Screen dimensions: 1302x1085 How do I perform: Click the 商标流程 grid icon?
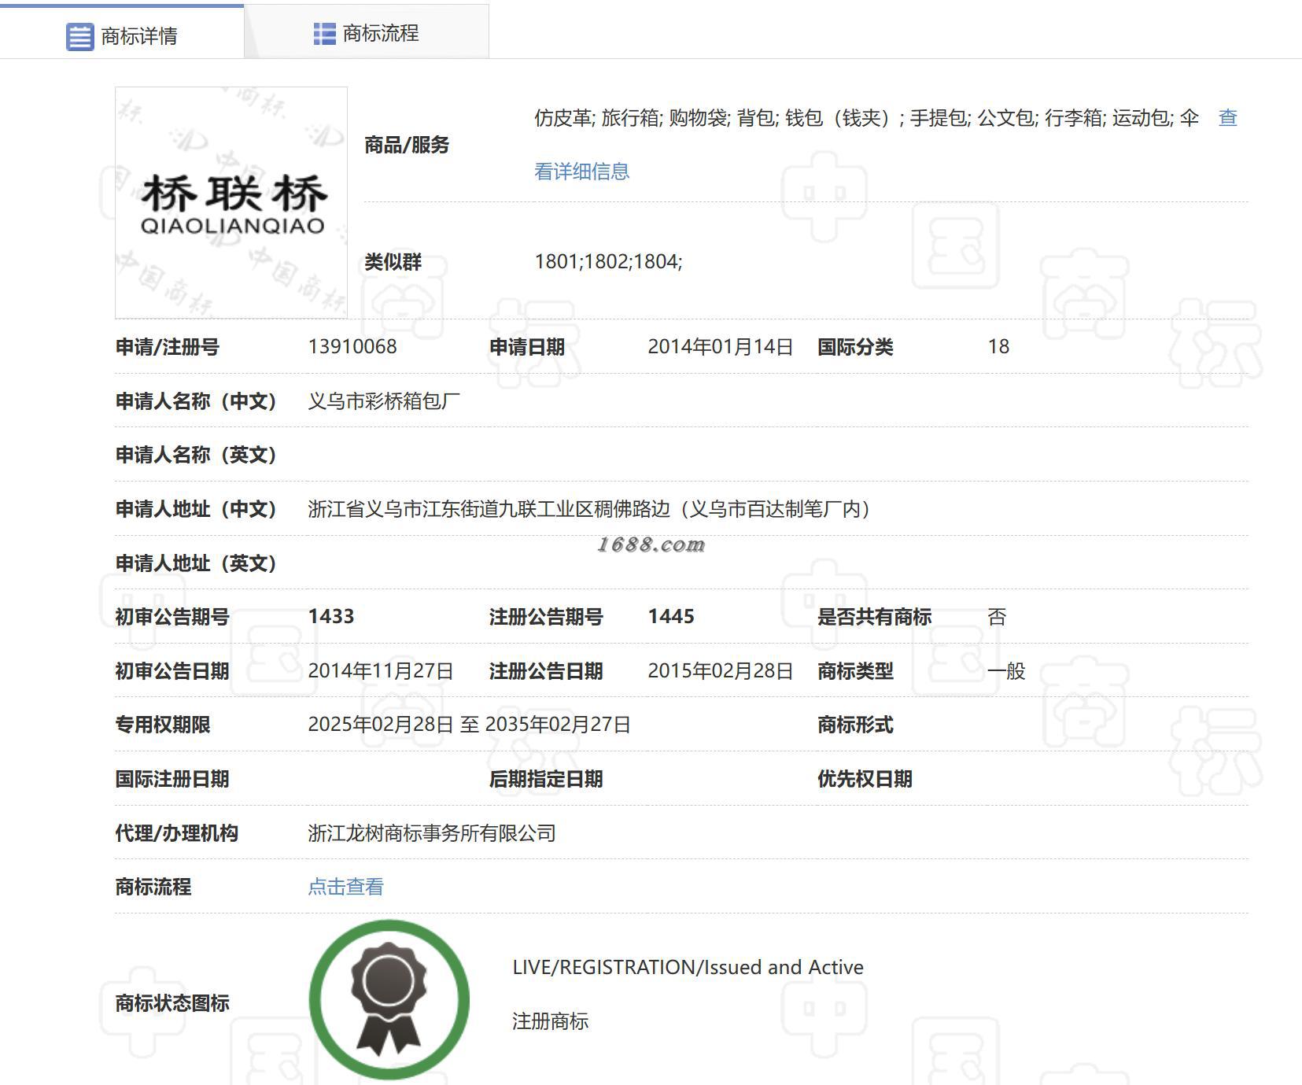(324, 34)
